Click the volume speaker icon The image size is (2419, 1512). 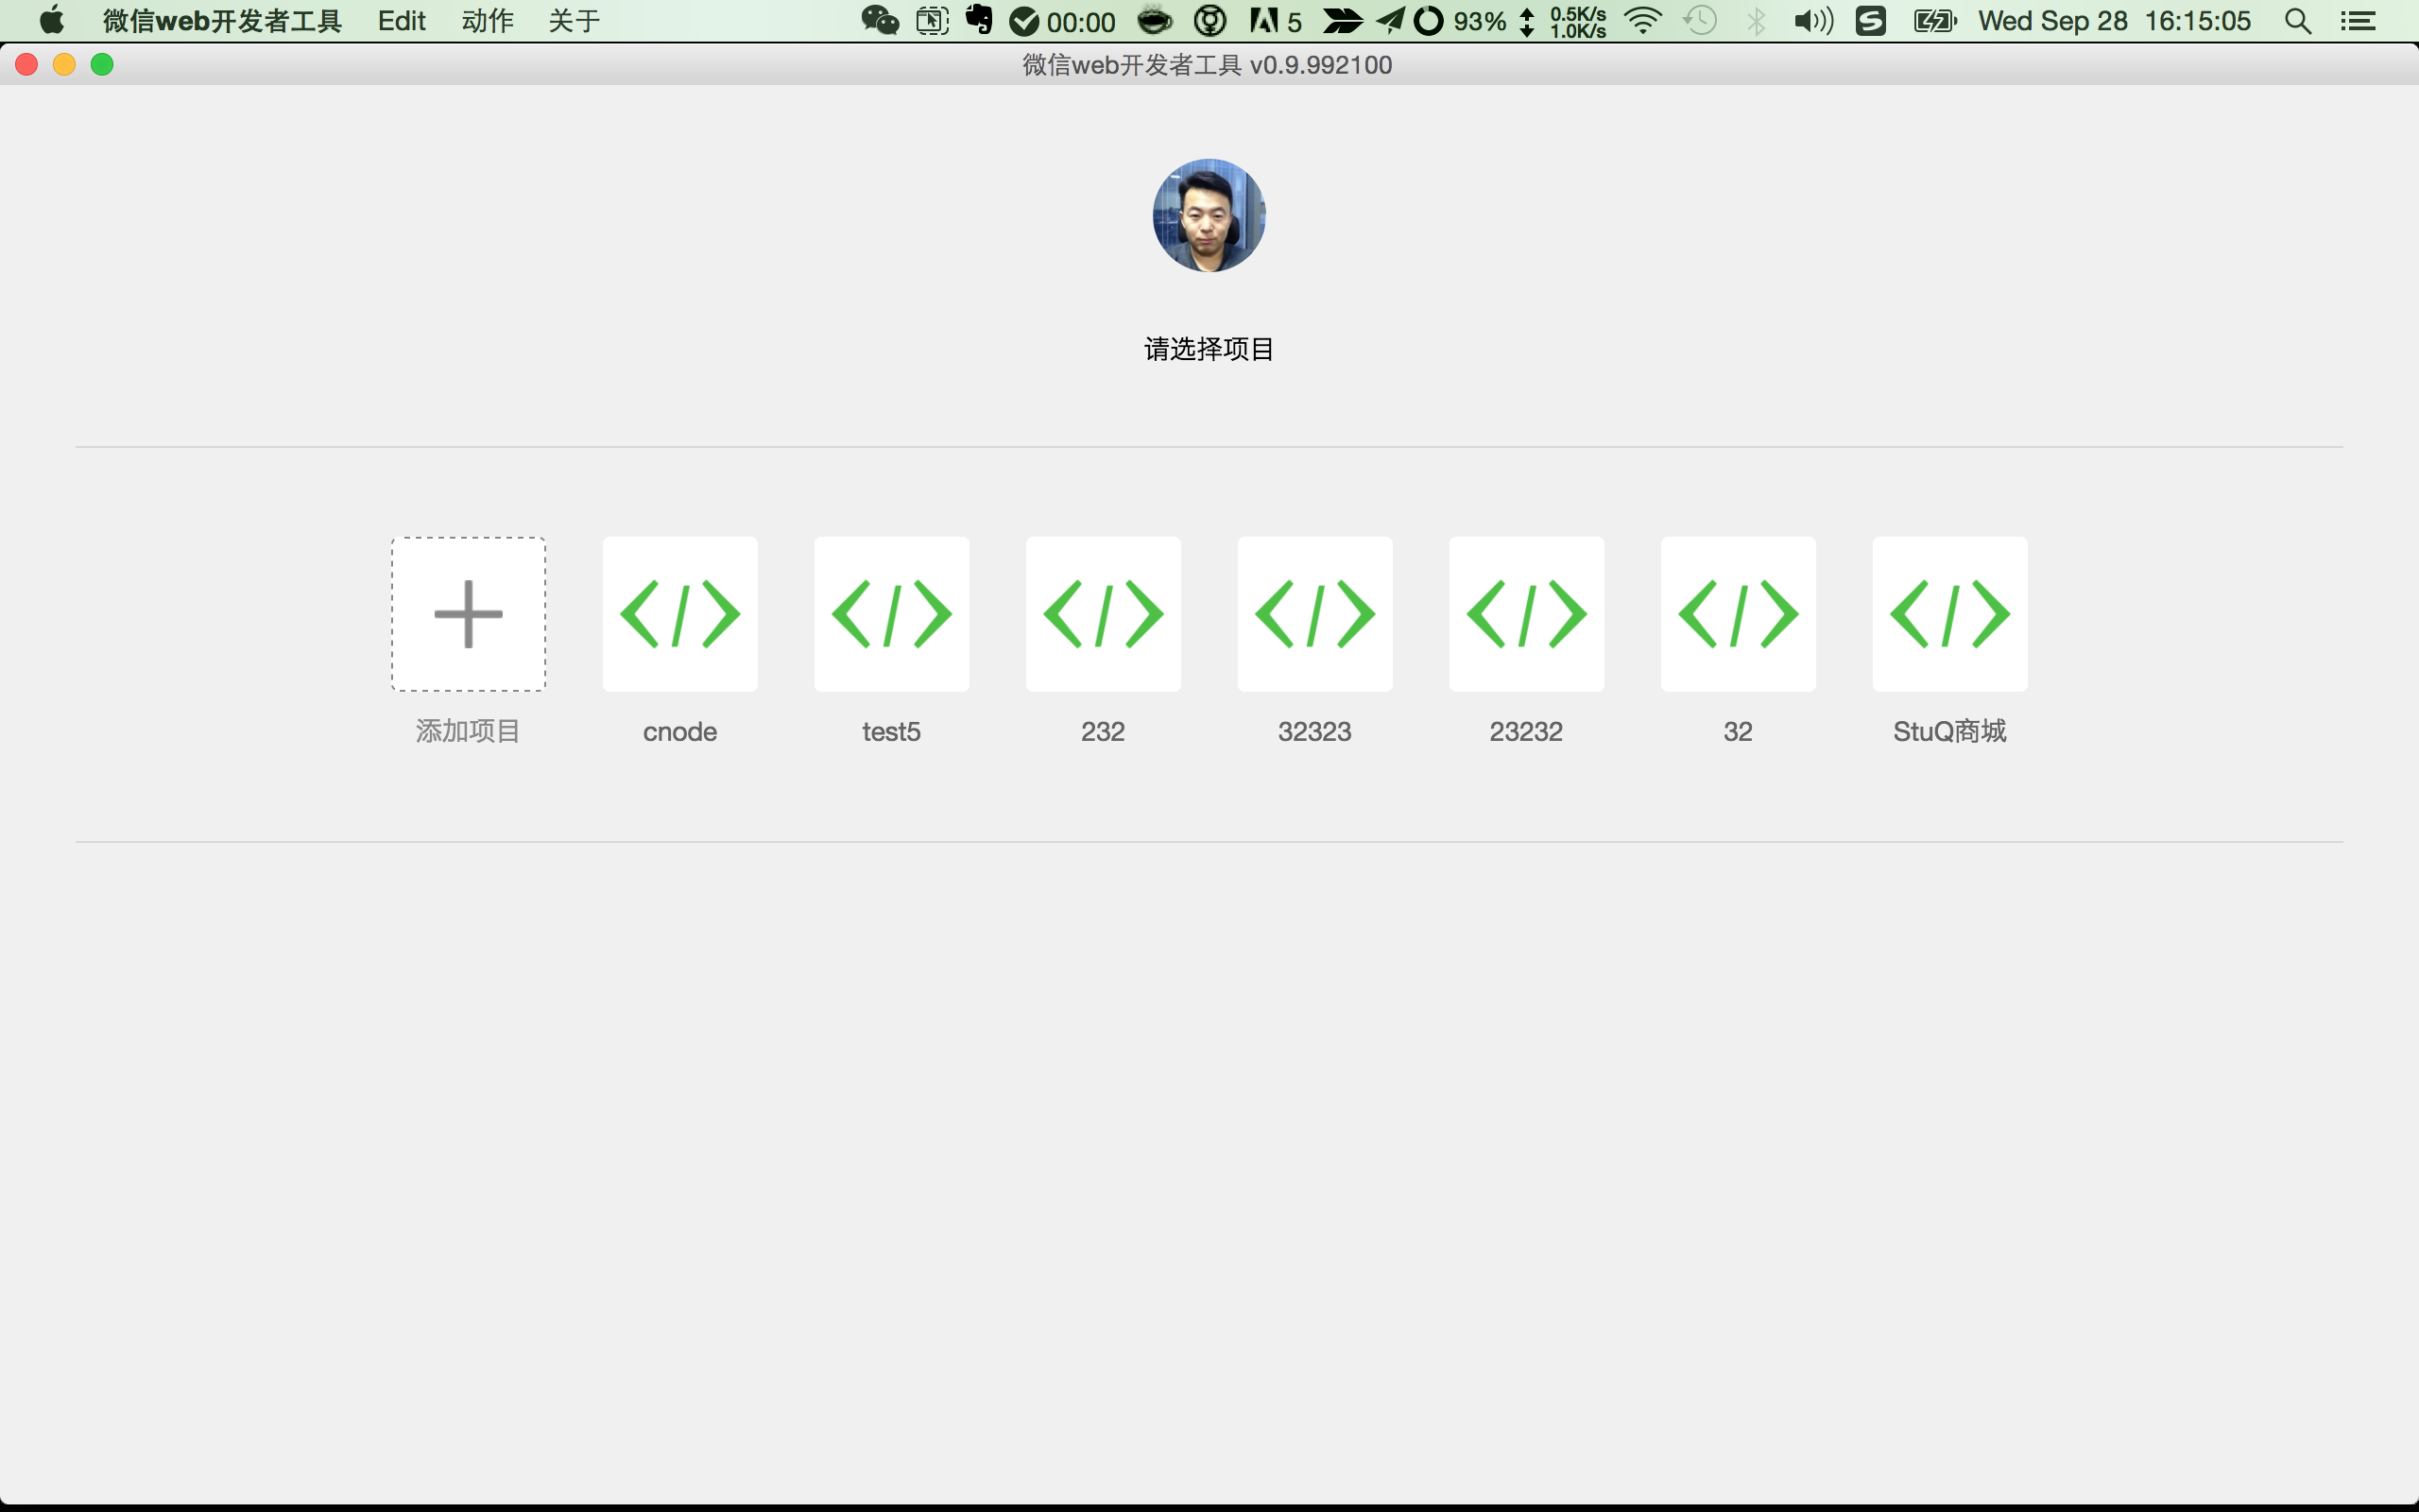(x=1812, y=21)
